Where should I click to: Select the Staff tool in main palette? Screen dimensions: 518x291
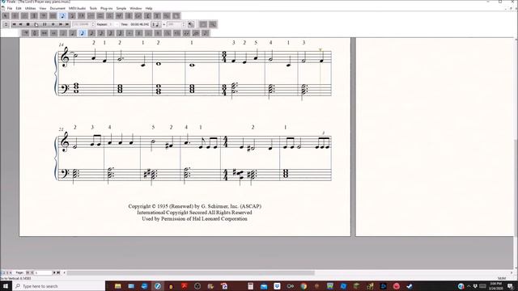coord(15,16)
